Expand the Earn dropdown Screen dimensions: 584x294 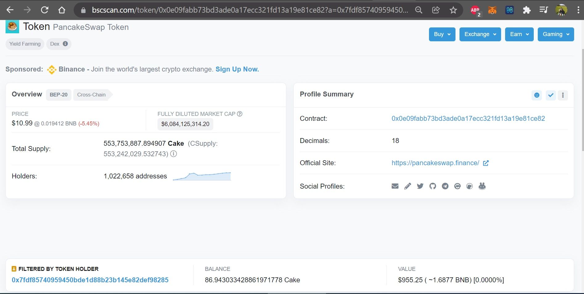click(519, 34)
